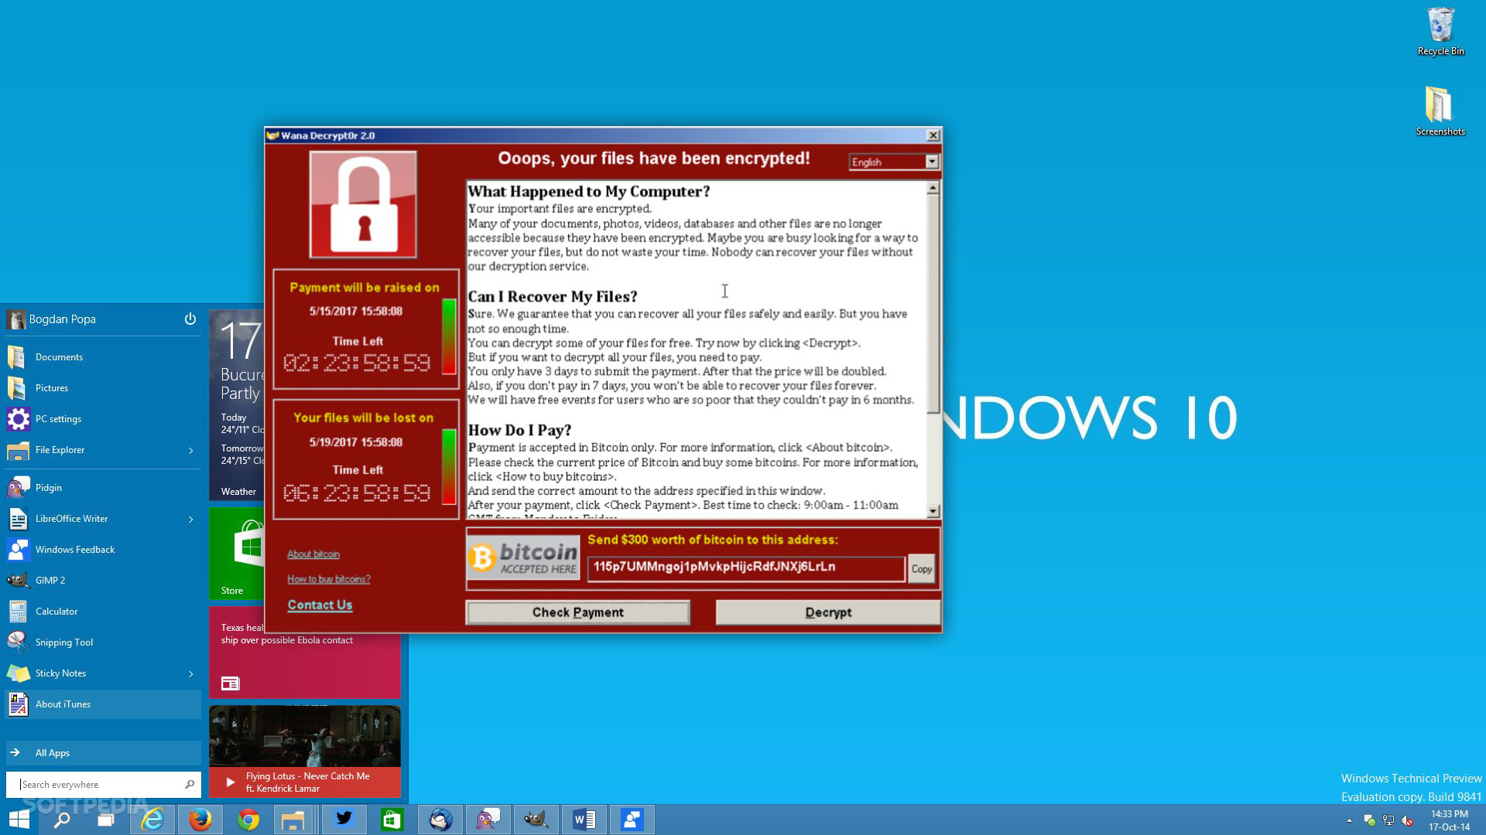Click the Windows Start button

click(19, 820)
